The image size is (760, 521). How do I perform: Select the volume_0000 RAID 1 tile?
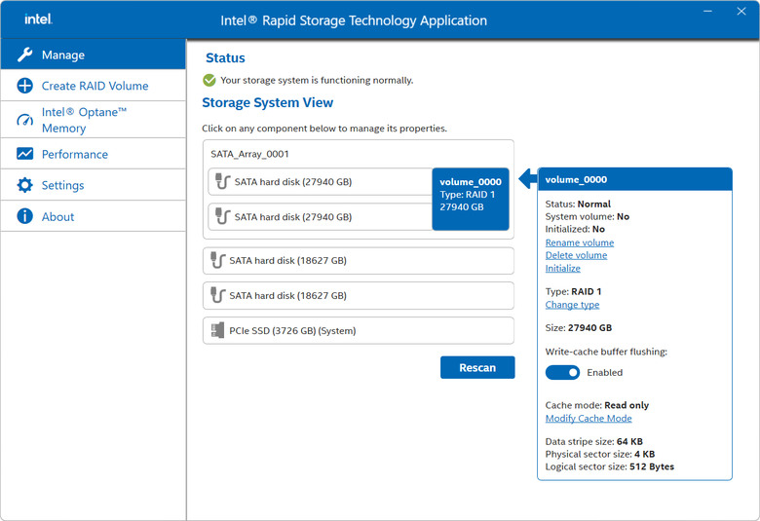(x=471, y=199)
